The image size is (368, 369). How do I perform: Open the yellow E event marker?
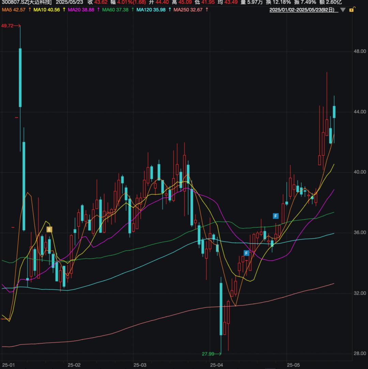[x=49, y=230]
